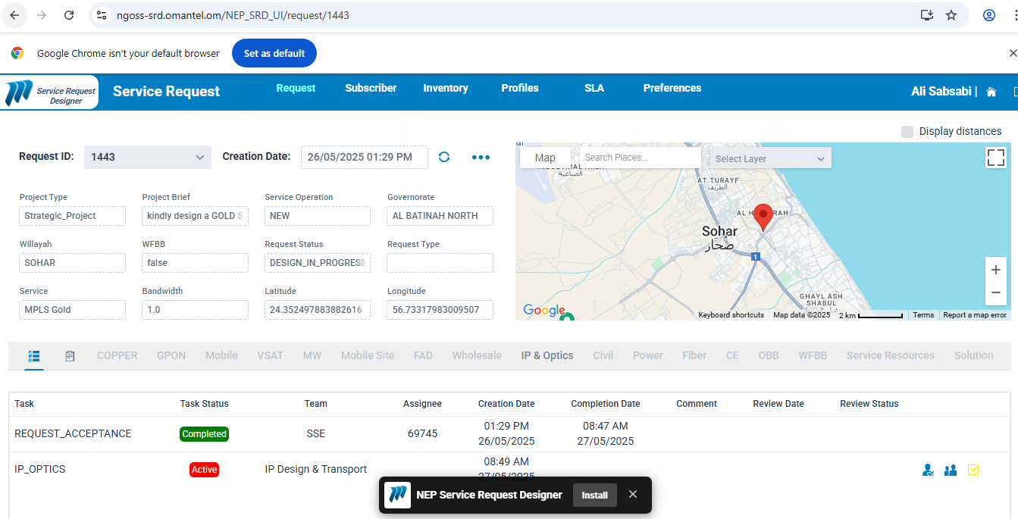The width and height of the screenshot is (1018, 519).
Task: Assign IP_OPTICS task to me icon
Action: pyautogui.click(x=928, y=470)
